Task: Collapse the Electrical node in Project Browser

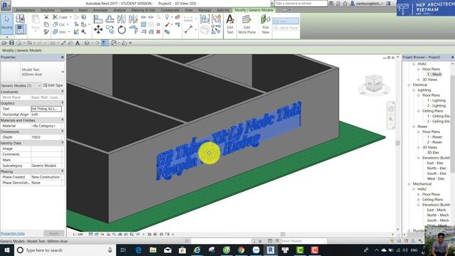Action: tap(409, 85)
